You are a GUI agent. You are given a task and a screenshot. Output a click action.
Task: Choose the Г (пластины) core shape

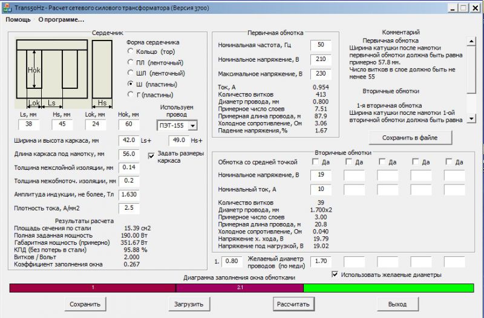[131, 95]
